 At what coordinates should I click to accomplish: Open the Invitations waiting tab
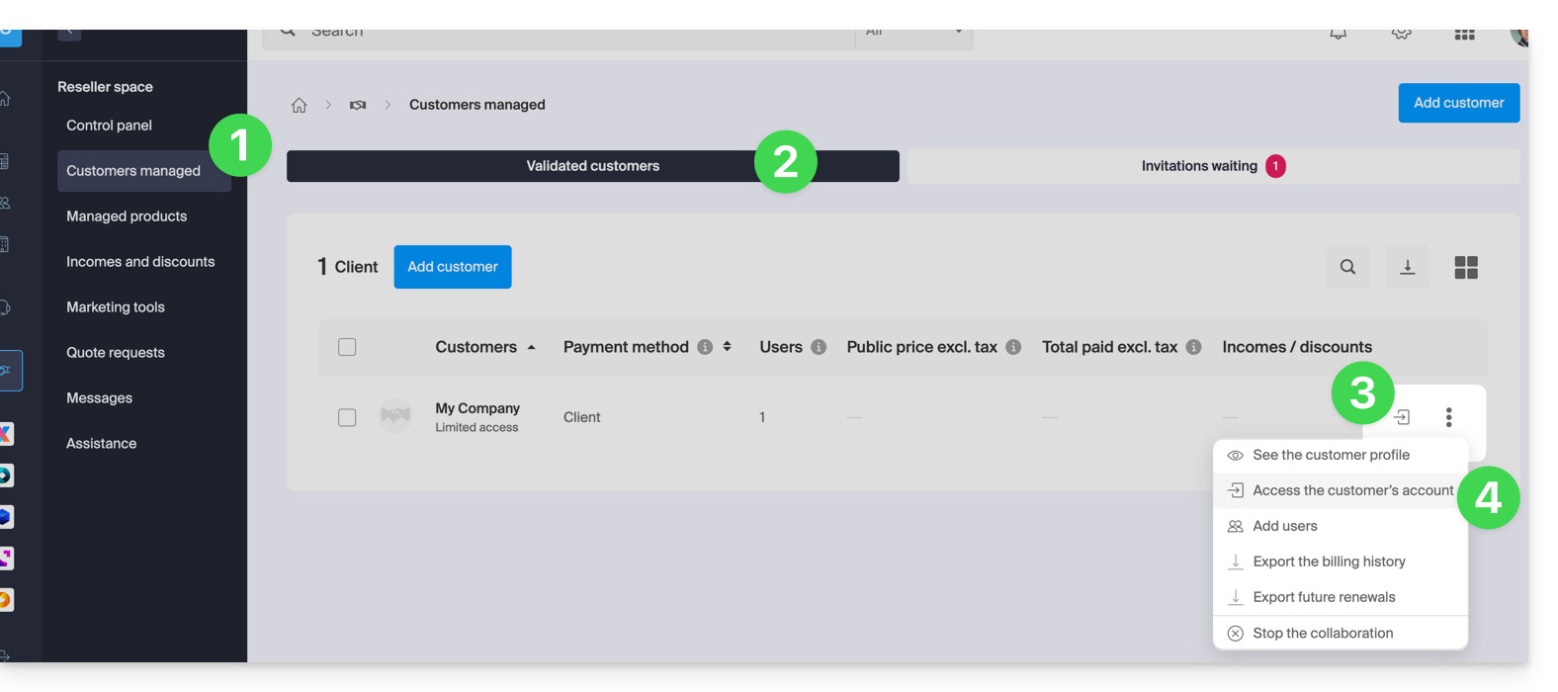[x=1212, y=166]
